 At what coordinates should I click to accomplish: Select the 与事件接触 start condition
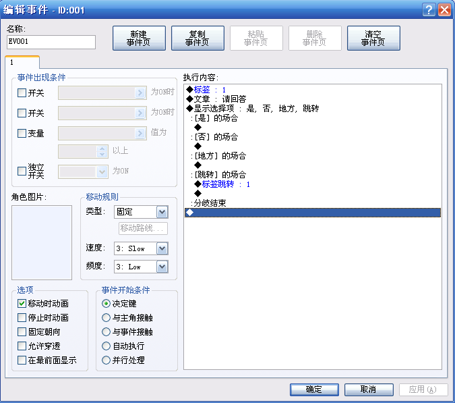point(106,332)
